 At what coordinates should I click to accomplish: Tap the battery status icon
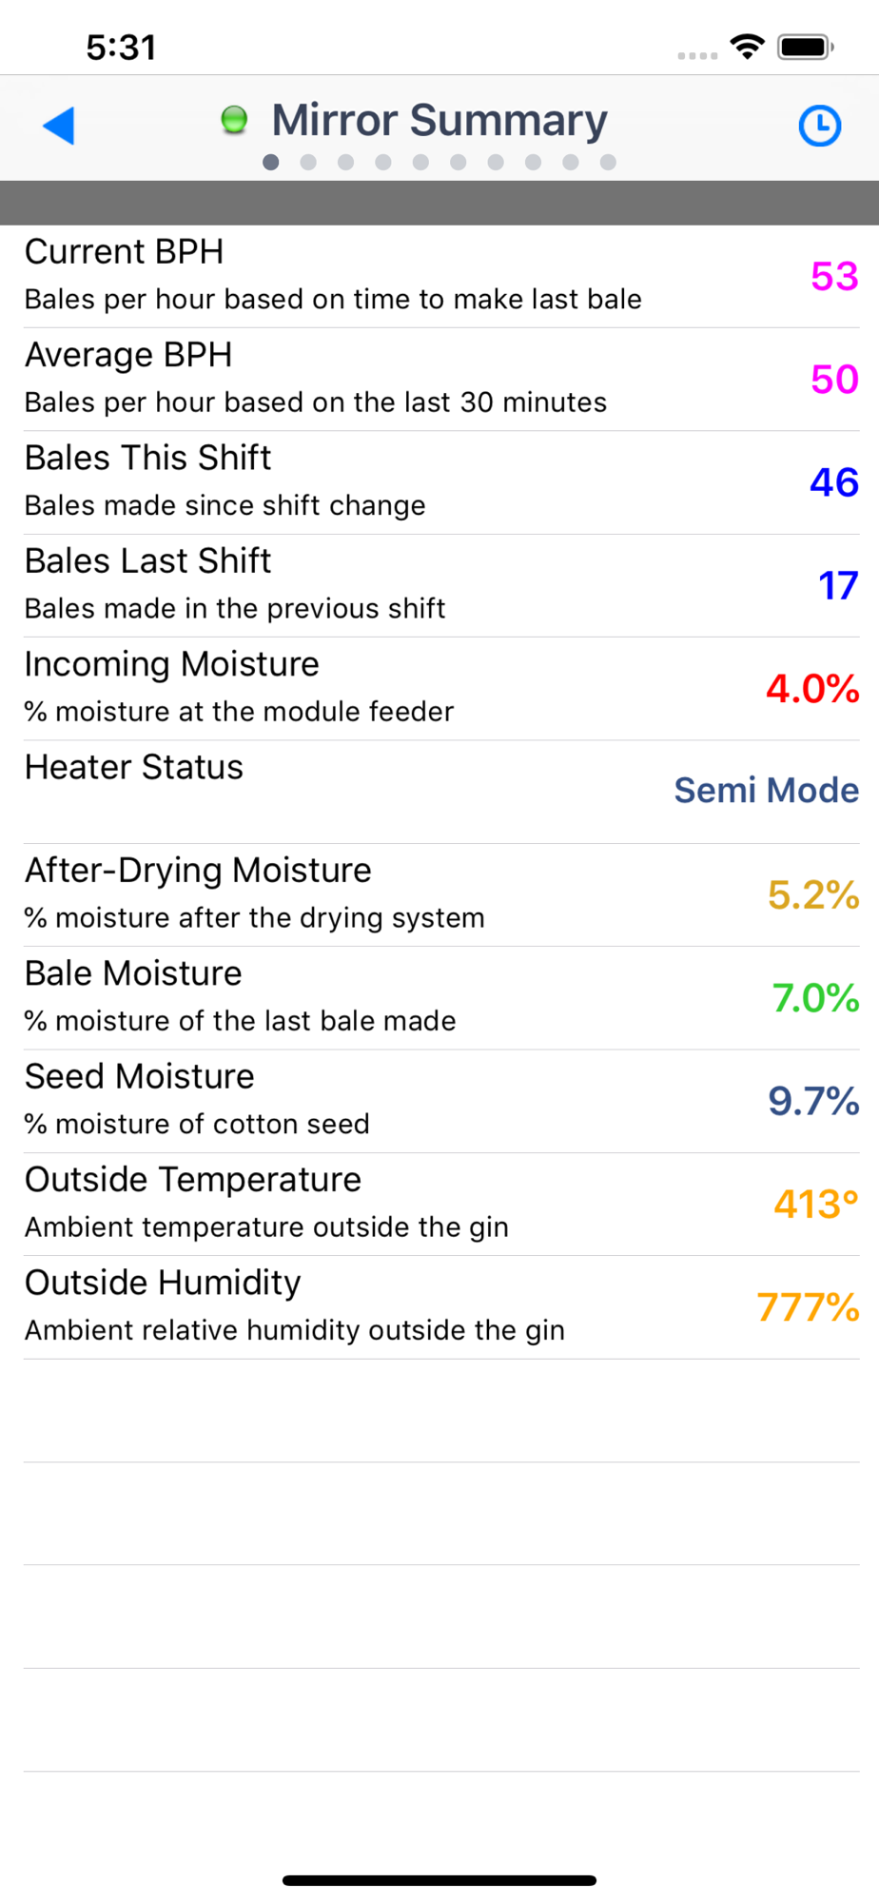coord(806,47)
